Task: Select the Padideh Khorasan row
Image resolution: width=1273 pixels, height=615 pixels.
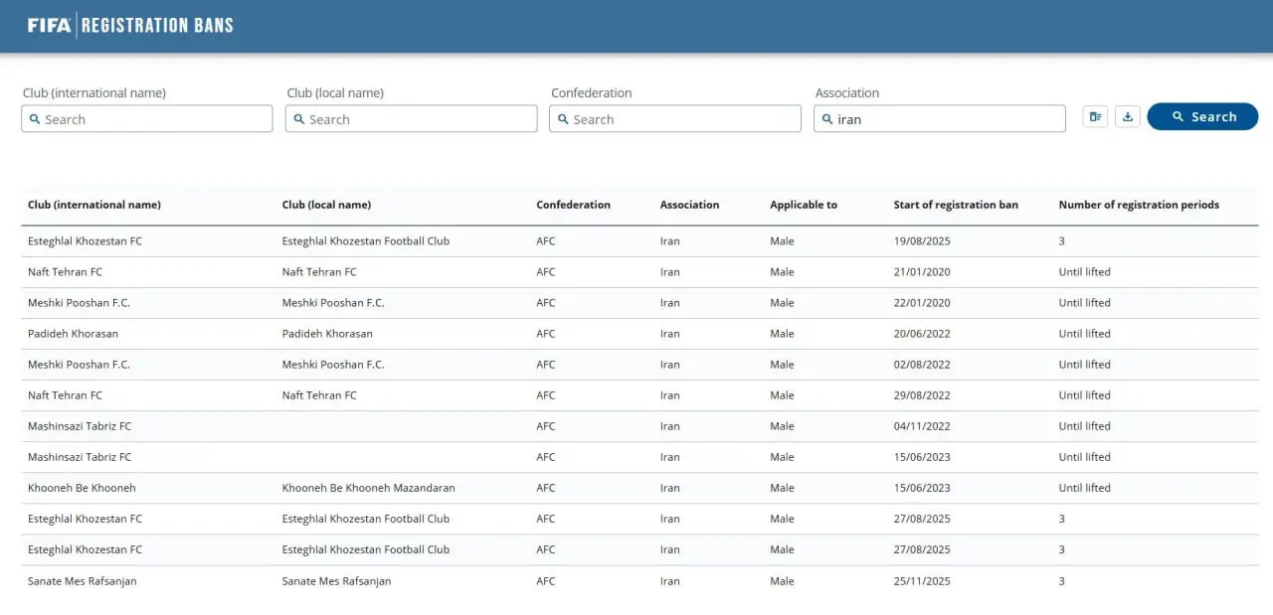Action: 73,334
